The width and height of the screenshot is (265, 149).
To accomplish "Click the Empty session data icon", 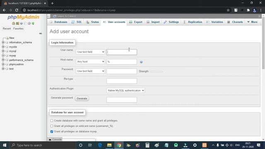I will (17, 23).
